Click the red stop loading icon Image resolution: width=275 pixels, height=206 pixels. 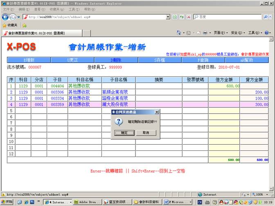[x=188, y=17]
